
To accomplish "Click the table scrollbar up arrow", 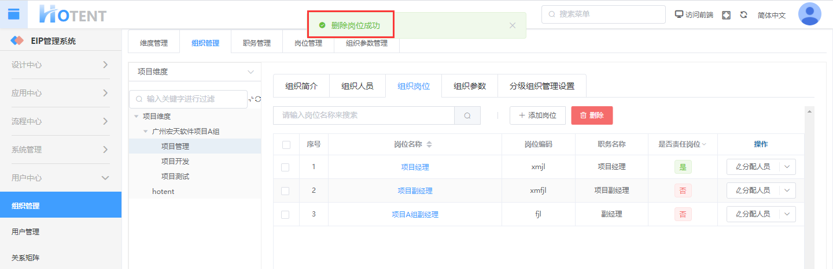I will [810, 111].
